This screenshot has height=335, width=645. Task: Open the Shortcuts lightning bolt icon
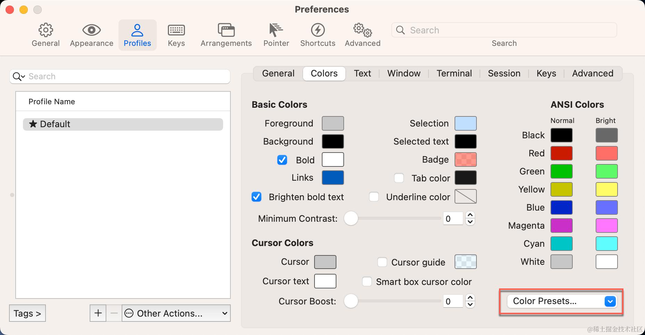coord(318,30)
